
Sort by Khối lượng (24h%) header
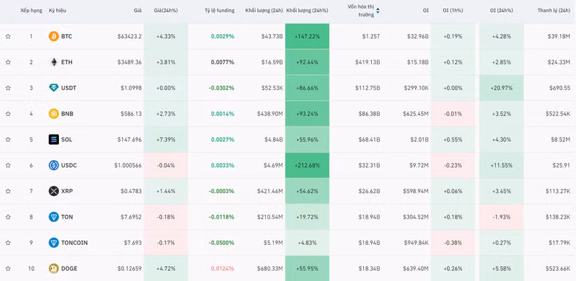(307, 11)
